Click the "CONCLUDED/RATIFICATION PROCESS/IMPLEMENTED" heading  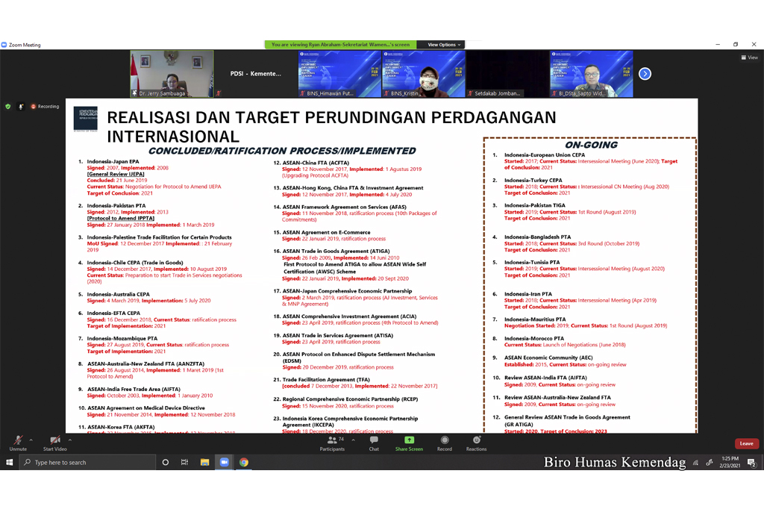pyautogui.click(x=282, y=152)
